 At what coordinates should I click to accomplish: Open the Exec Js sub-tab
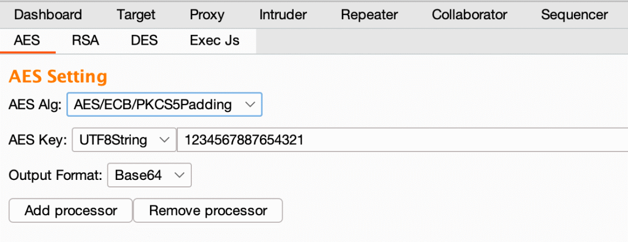215,41
